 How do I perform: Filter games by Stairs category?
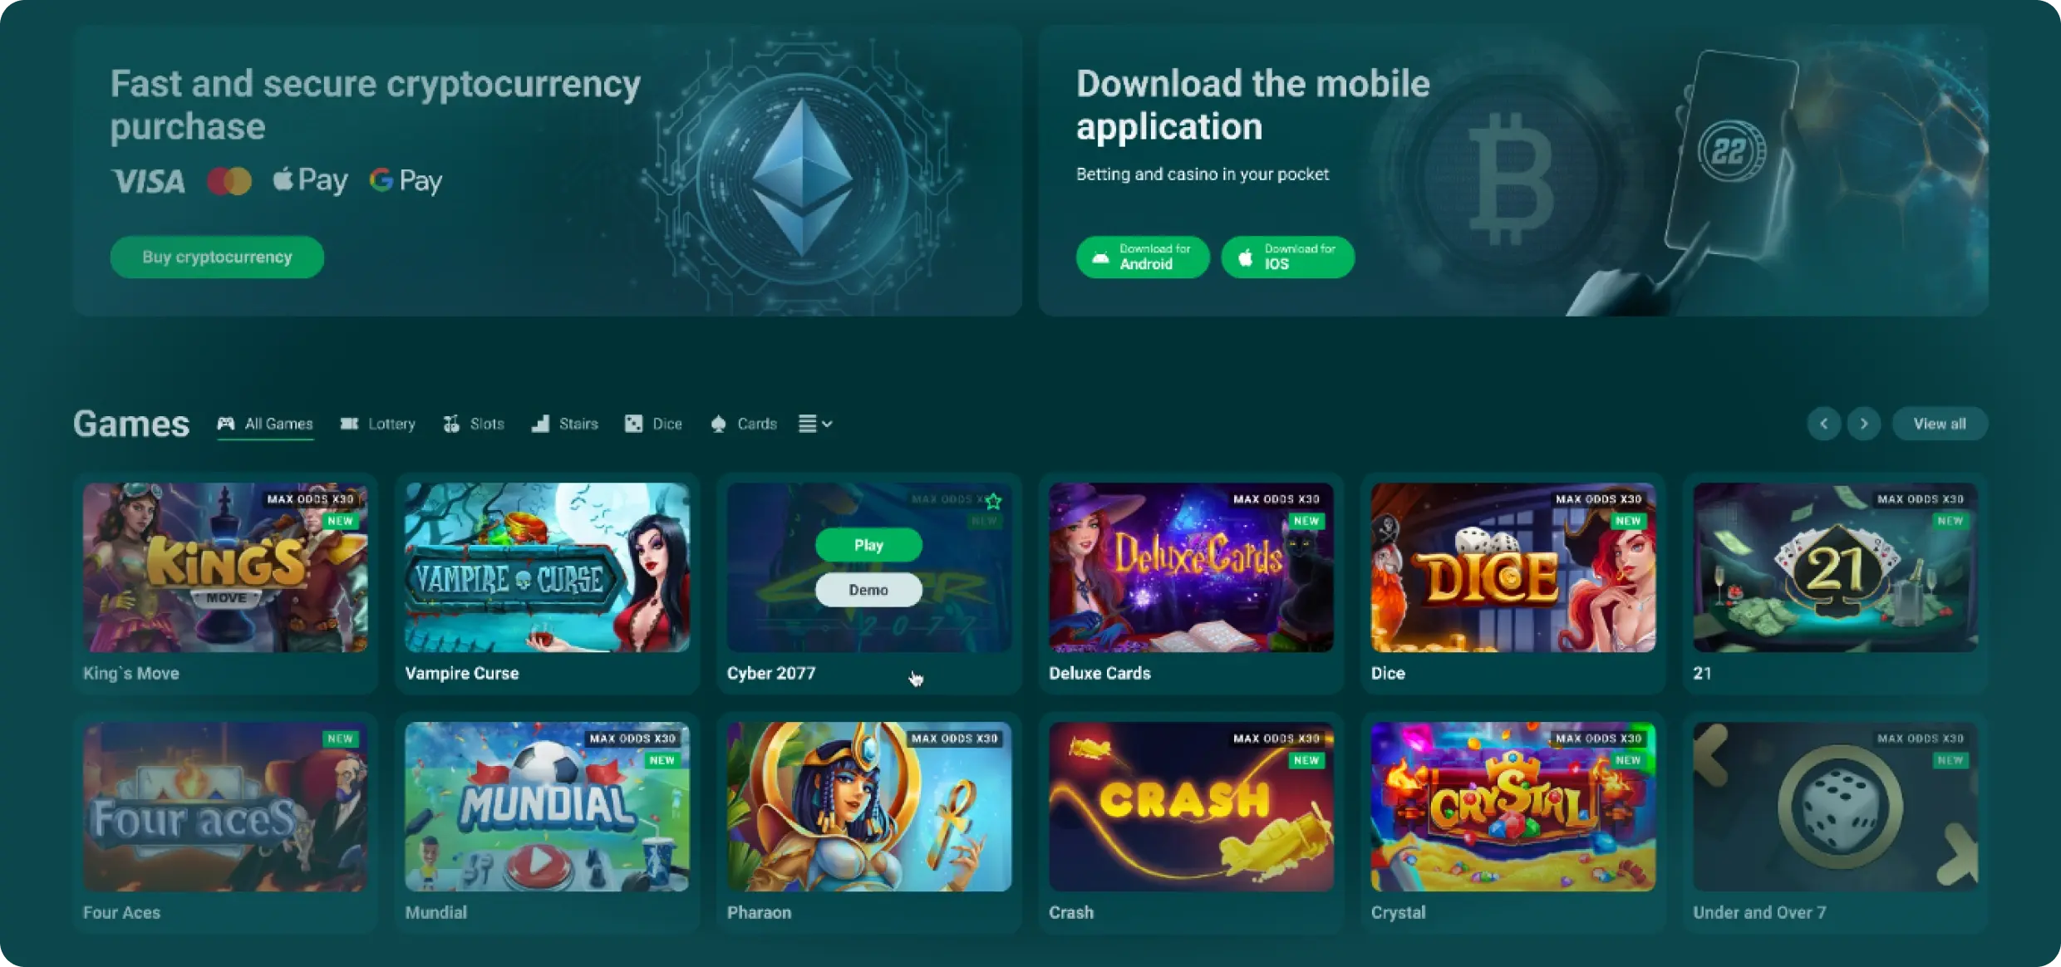565,424
